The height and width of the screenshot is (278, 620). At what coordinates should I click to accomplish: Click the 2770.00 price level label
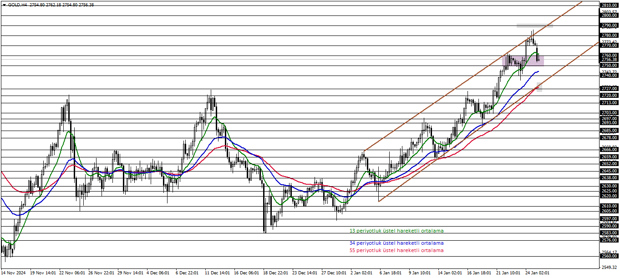(609, 45)
